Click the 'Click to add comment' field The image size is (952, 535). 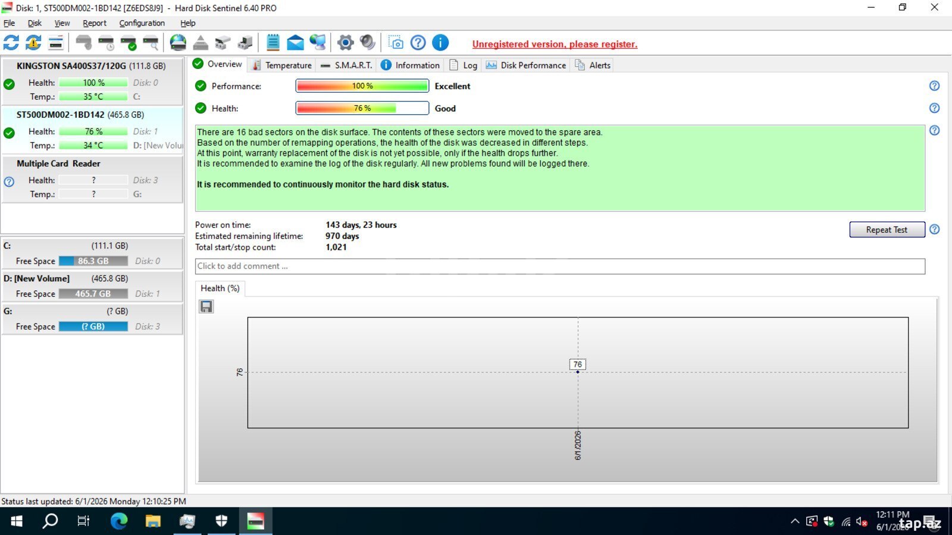coord(560,266)
